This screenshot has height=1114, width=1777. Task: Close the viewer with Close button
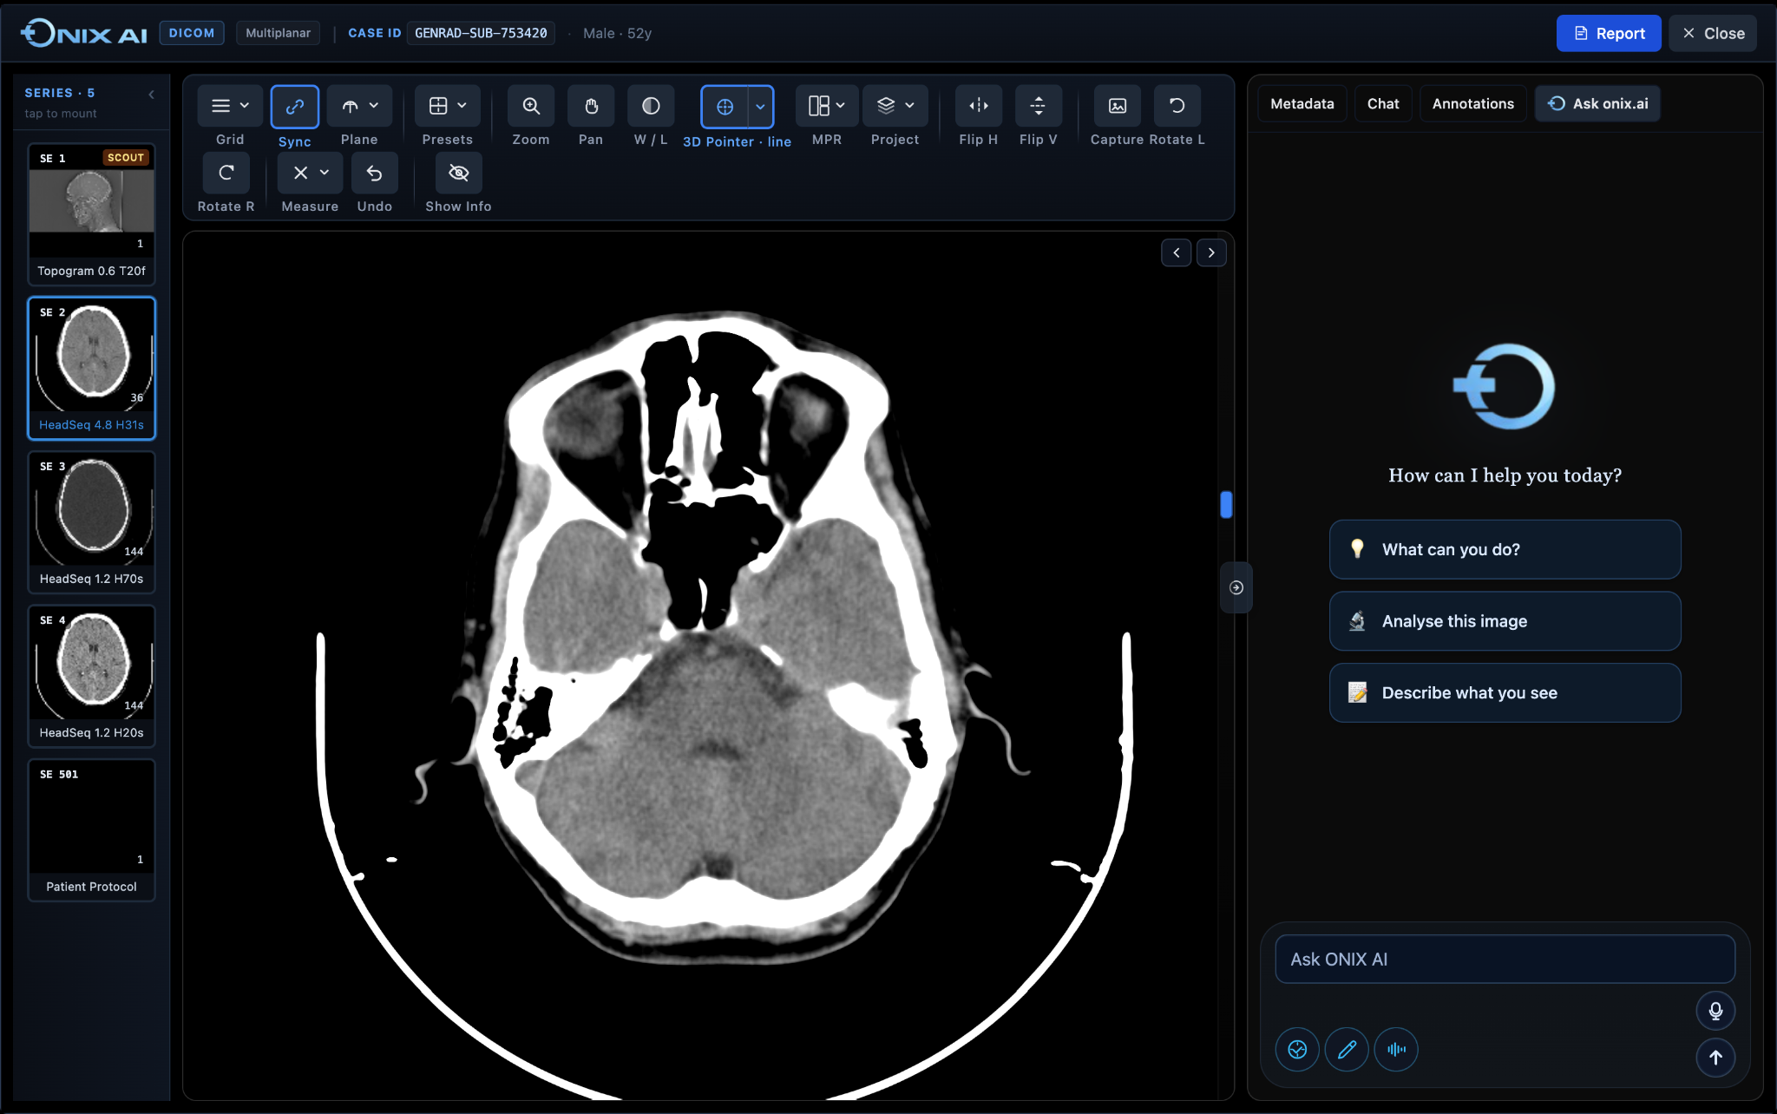point(1713,33)
